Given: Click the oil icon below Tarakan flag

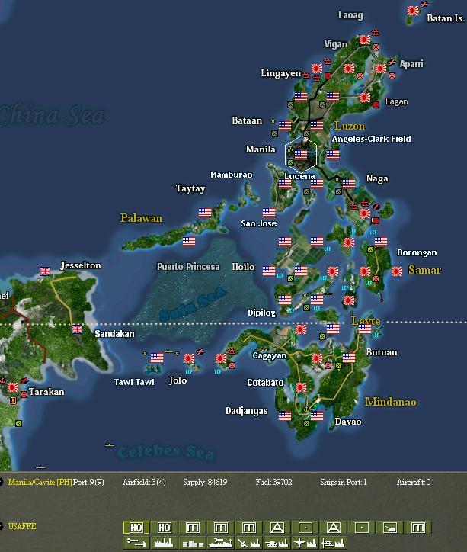Looking at the screenshot, I should [x=14, y=400].
